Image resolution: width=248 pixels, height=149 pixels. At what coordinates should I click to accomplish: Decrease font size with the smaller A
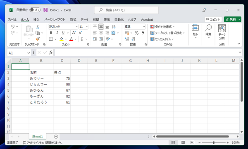[80, 33]
